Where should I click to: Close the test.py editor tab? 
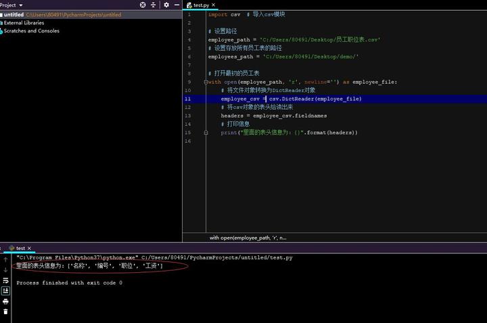(x=213, y=5)
